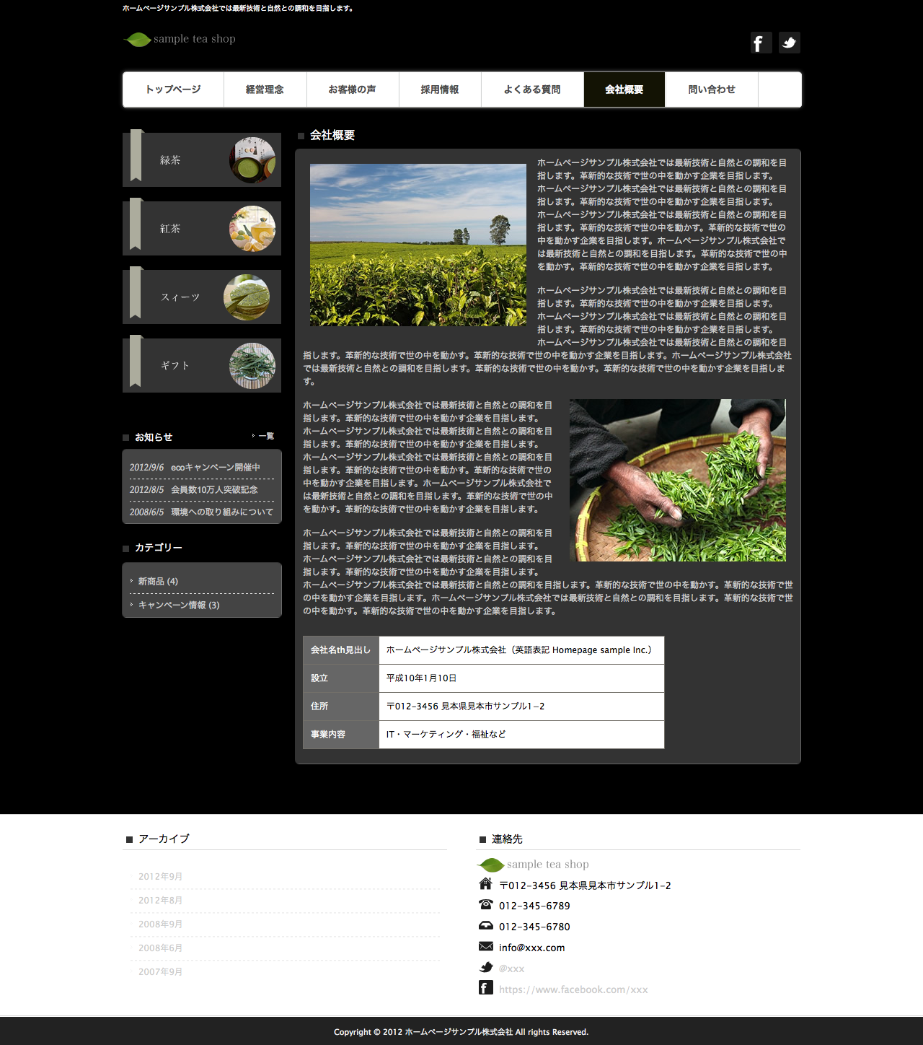This screenshot has height=1045, width=923.
Task: Expand the キャンペーン情報 (3) category
Action: [x=179, y=605]
